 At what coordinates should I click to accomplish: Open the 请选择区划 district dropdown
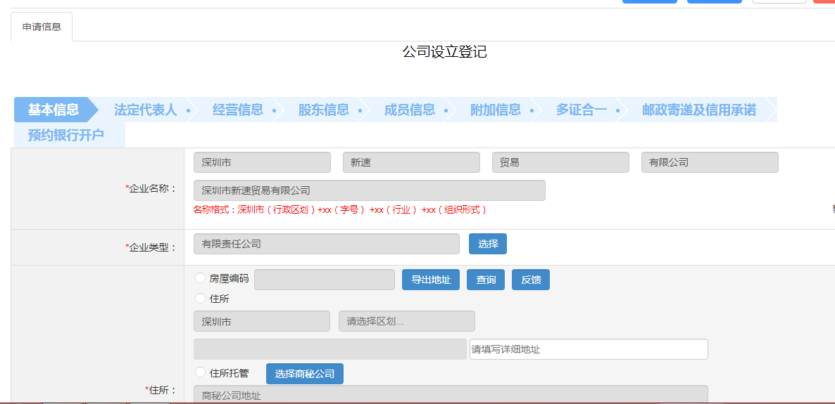tap(406, 321)
